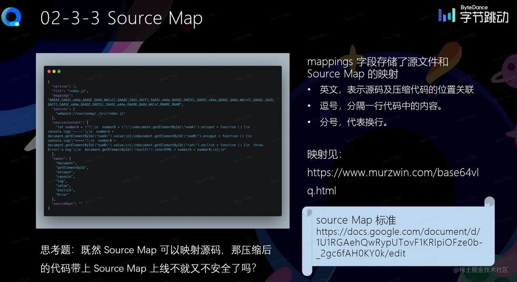This screenshot has width=517, height=282.
Task: Click the ByteDance bar-chart logo icon
Action: point(447,15)
